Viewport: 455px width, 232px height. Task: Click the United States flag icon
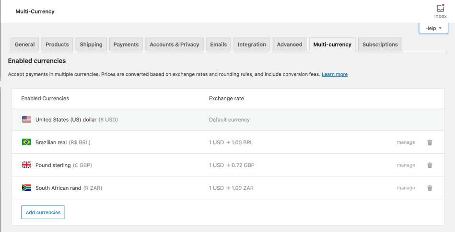click(26, 119)
